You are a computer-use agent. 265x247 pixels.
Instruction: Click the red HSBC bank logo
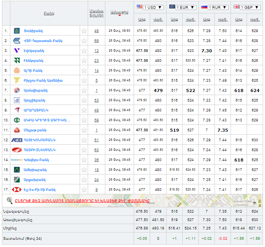pyautogui.click(x=17, y=189)
